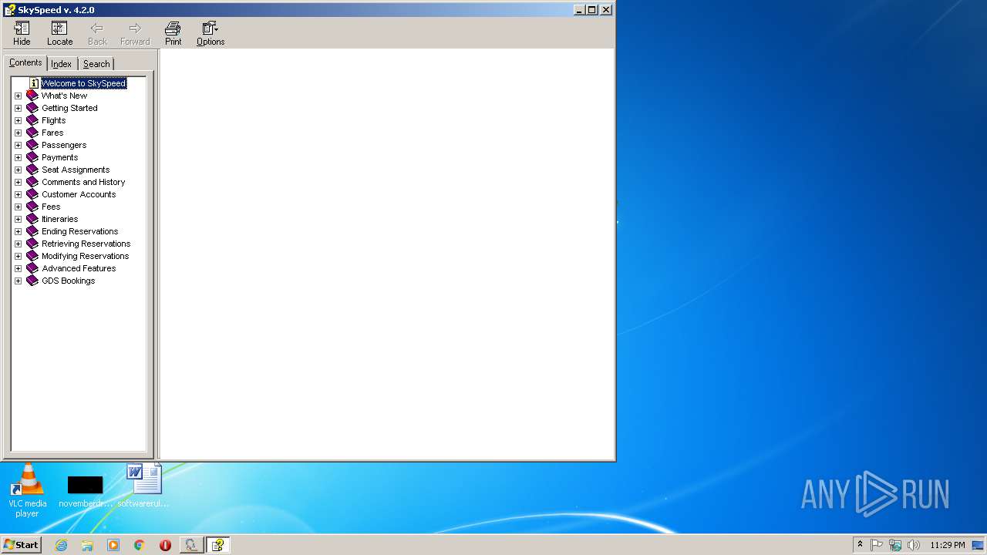987x555 pixels.
Task: Click the Customer Accounts book icon
Action: pos(32,194)
